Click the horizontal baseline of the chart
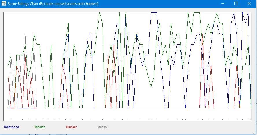Screen dimensions: 257x135 [130, 108]
